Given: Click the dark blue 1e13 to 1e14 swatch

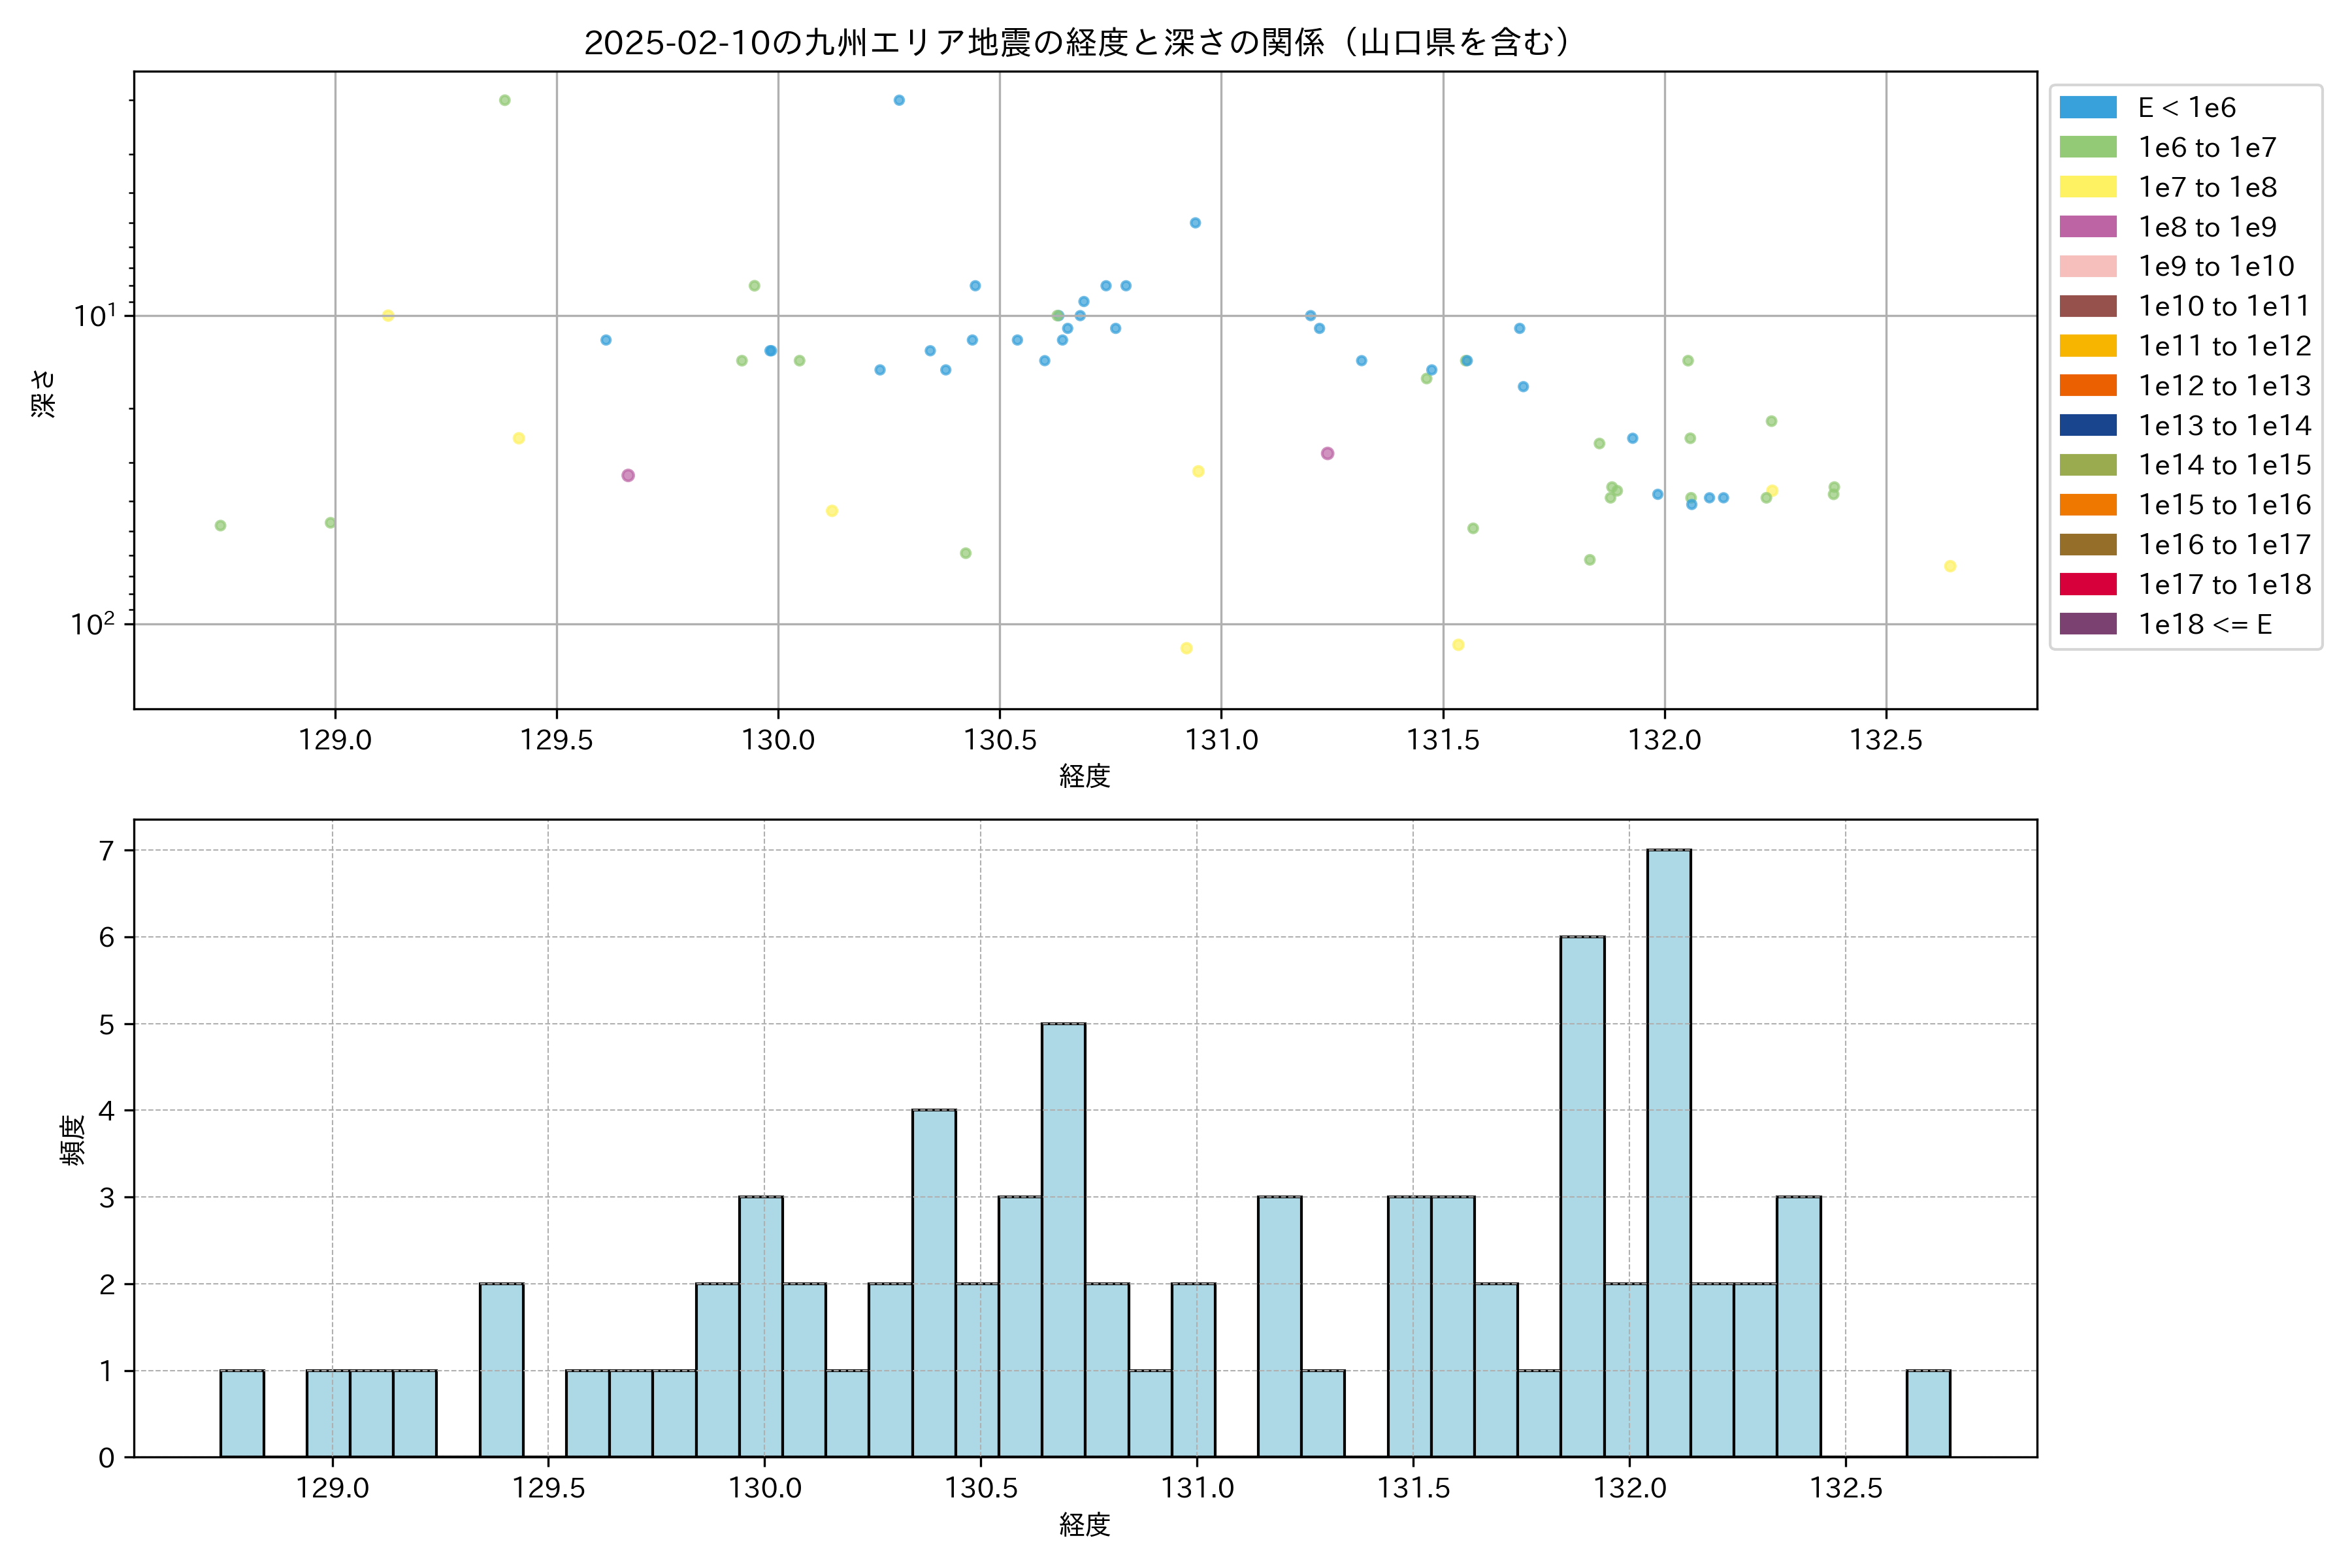Looking at the screenshot, I should click(x=2088, y=426).
